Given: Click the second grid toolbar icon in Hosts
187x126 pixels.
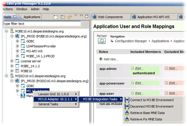Looking at the screenshot, I should 63,17.
